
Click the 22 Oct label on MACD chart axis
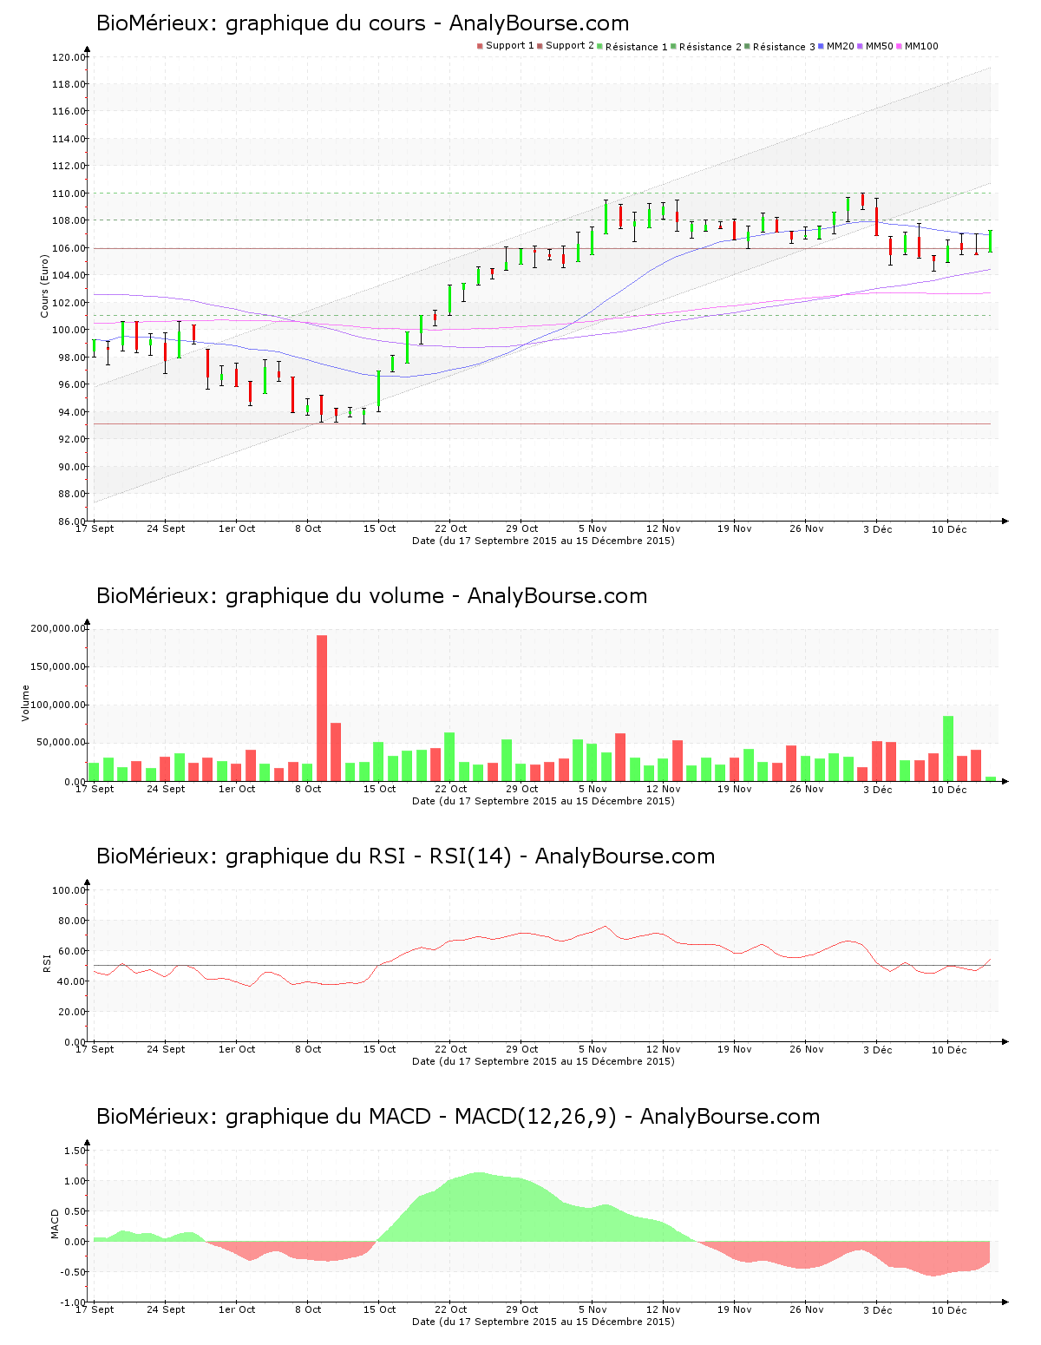tap(450, 1309)
